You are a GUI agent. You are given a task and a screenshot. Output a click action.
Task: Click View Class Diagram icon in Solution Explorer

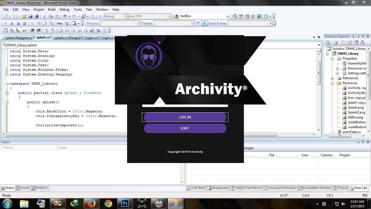tap(363, 43)
